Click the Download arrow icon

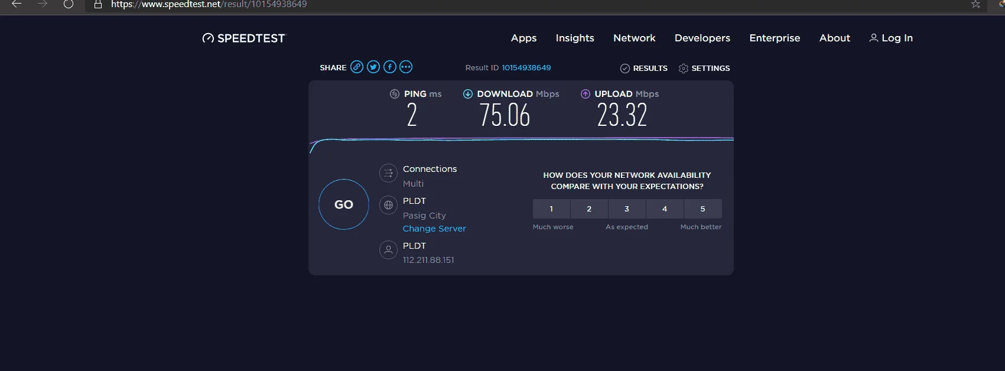[468, 94]
